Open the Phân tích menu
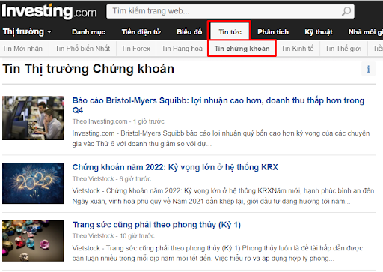Image resolution: width=383 pixels, height=272 pixels. point(273,32)
